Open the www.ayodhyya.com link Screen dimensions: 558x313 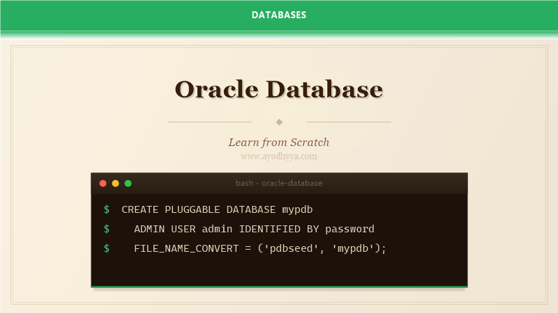[x=279, y=156]
